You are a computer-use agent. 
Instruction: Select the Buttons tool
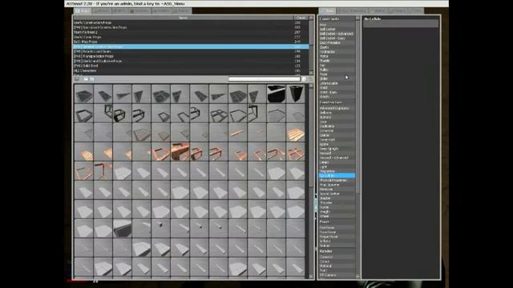coord(337,118)
